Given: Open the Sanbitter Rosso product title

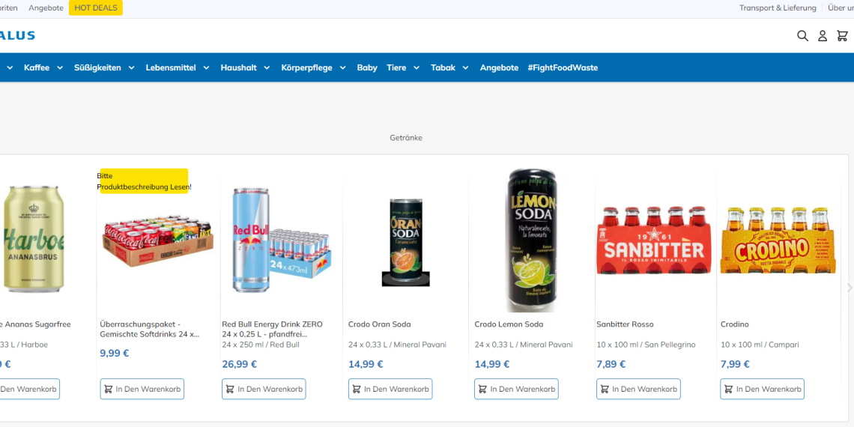Looking at the screenshot, I should (x=624, y=324).
